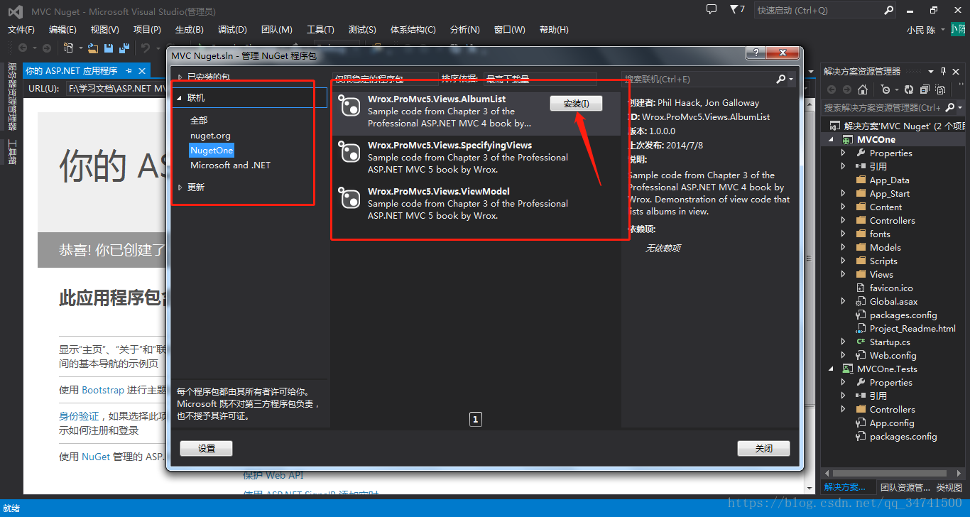
Task: Click the Quick Launch search magnifier
Action: click(x=888, y=10)
